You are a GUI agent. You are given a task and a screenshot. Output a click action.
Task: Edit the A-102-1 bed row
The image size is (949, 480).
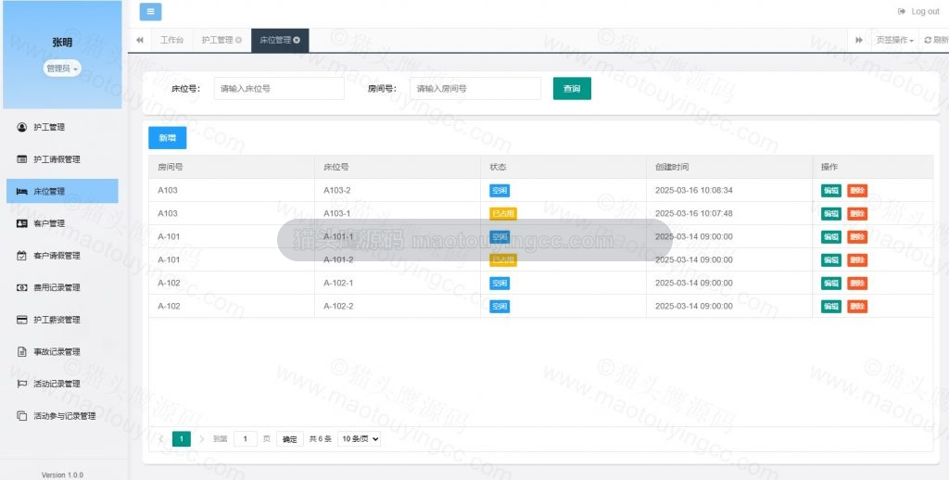[831, 284]
